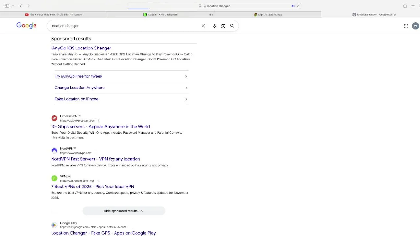
Task: Stop loading the page in address bar
Action: click(298, 6)
